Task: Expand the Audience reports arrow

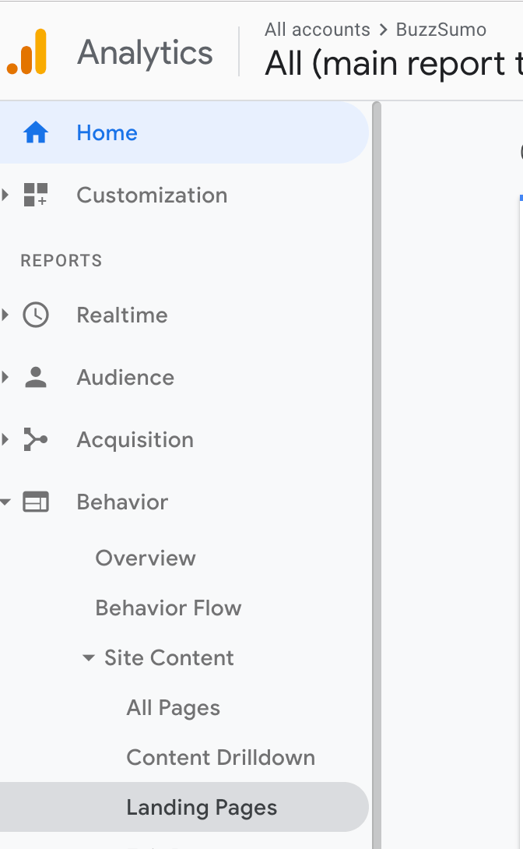Action: coord(6,378)
